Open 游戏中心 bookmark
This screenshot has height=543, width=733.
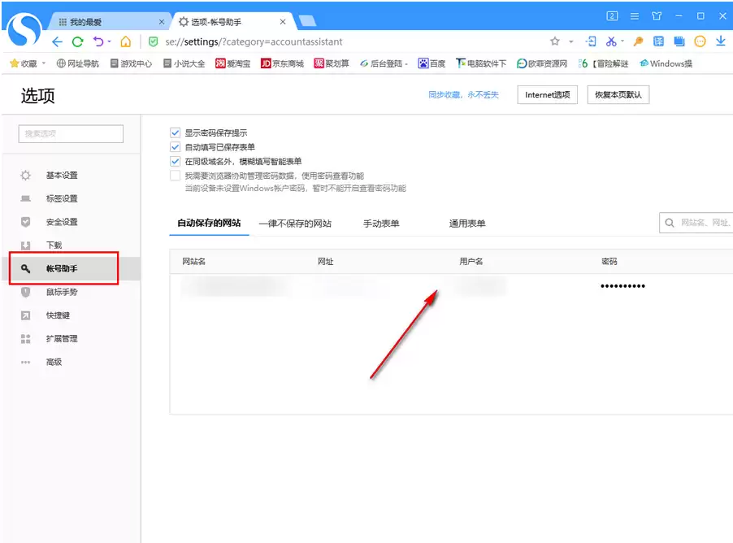click(x=131, y=63)
